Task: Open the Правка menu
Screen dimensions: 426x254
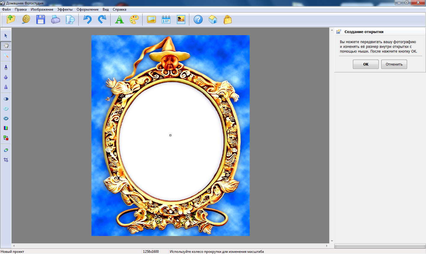Action: click(21, 9)
